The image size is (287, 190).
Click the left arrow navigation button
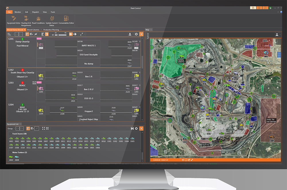pos(71,34)
